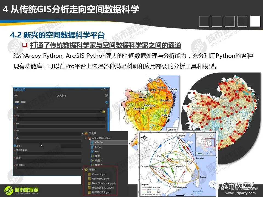Viewport: 263px width, 197px height.
Task: Click the add (plus) icon beside ODLine title
Action: click(107, 96)
